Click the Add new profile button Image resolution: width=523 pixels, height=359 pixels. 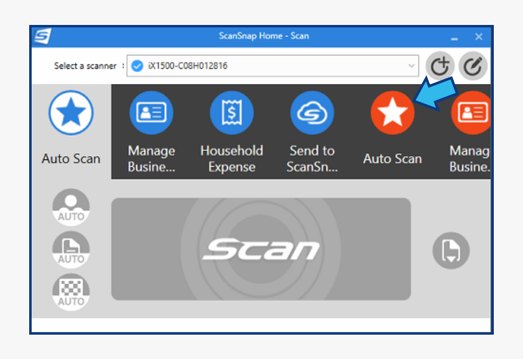point(440,66)
